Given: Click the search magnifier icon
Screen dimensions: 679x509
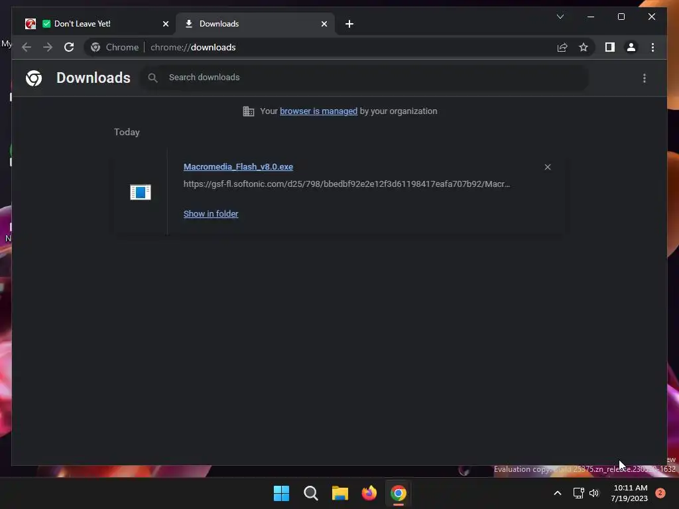Looking at the screenshot, I should 153,78.
